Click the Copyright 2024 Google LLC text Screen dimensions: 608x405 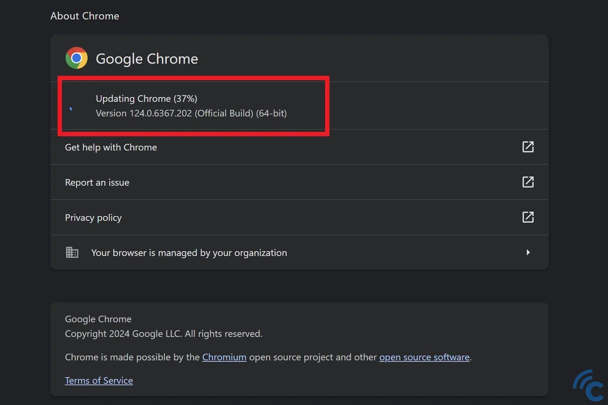pos(164,334)
